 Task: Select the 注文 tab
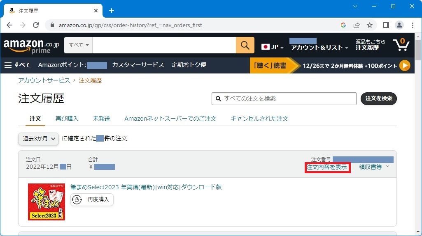point(35,119)
